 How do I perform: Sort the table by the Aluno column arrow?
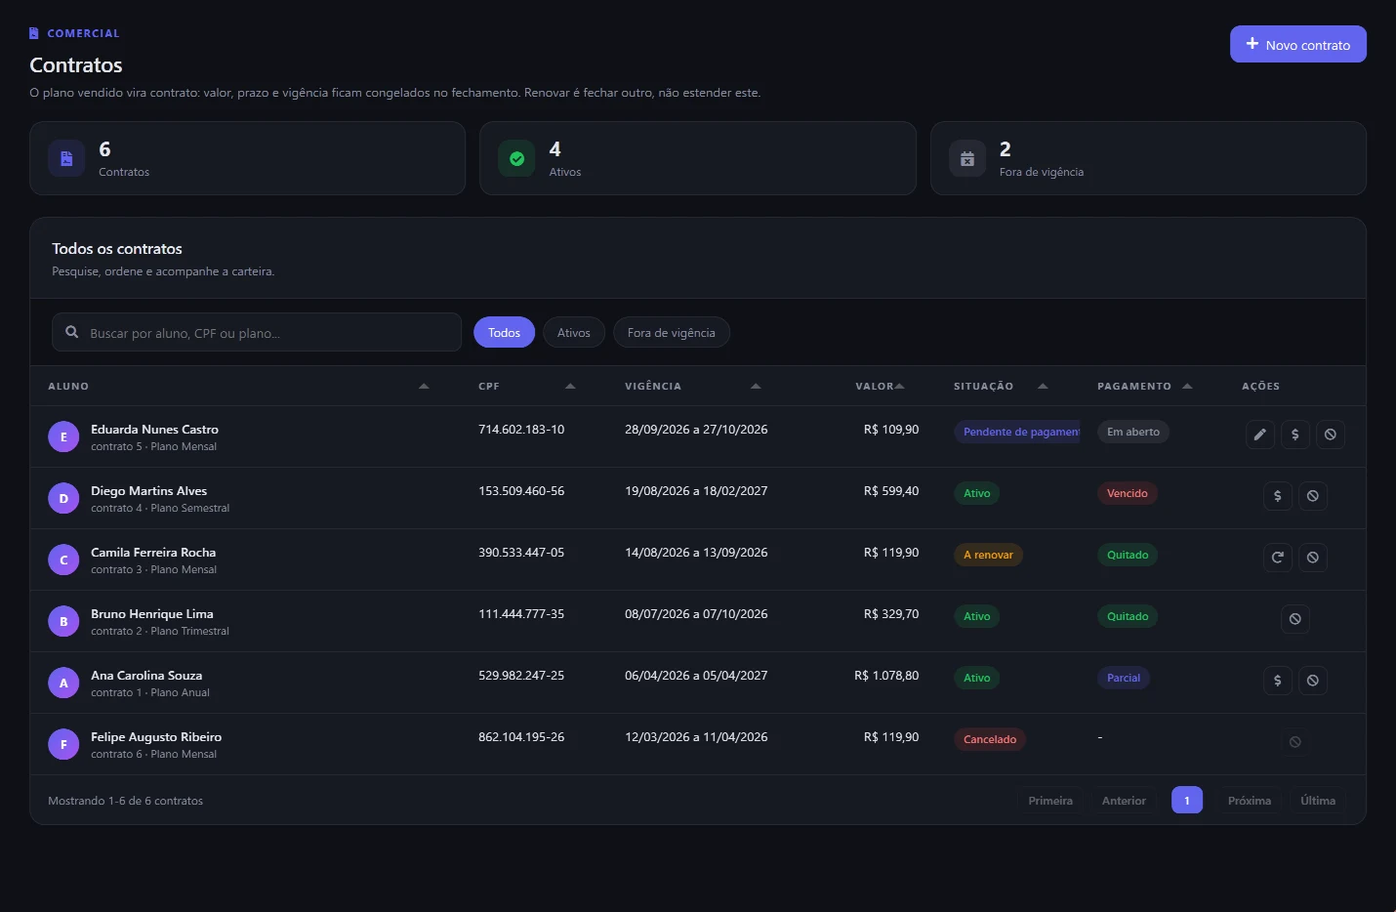click(424, 386)
